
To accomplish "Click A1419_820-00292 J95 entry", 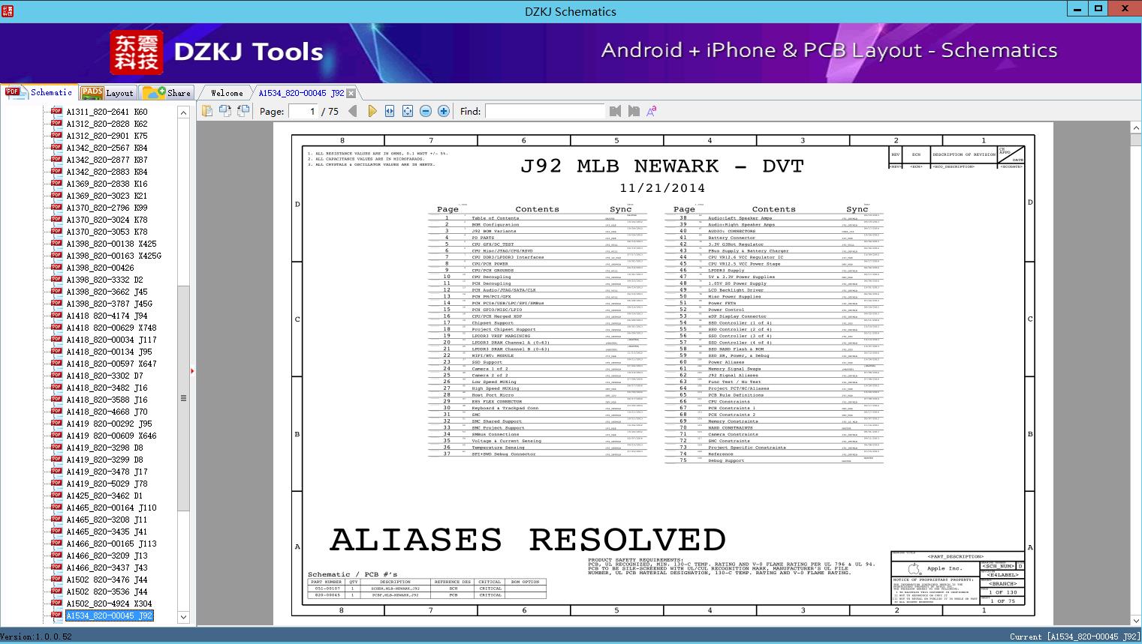I will (x=109, y=424).
